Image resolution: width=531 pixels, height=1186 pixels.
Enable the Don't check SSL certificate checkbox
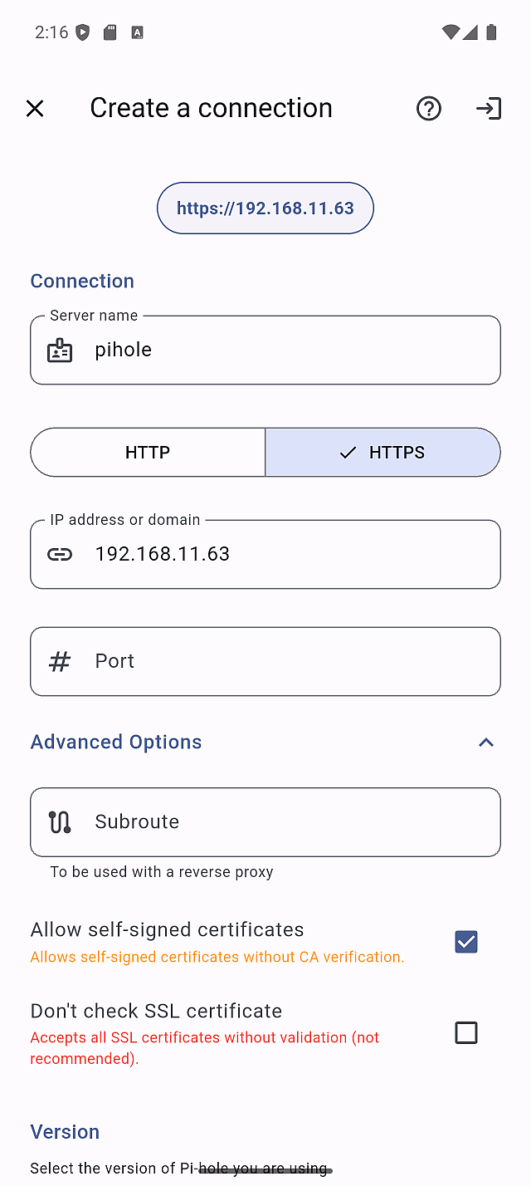[x=466, y=1032]
